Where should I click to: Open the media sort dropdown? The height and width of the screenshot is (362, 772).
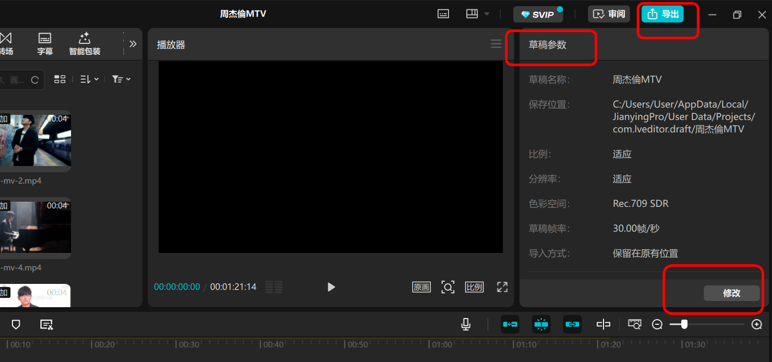89,79
